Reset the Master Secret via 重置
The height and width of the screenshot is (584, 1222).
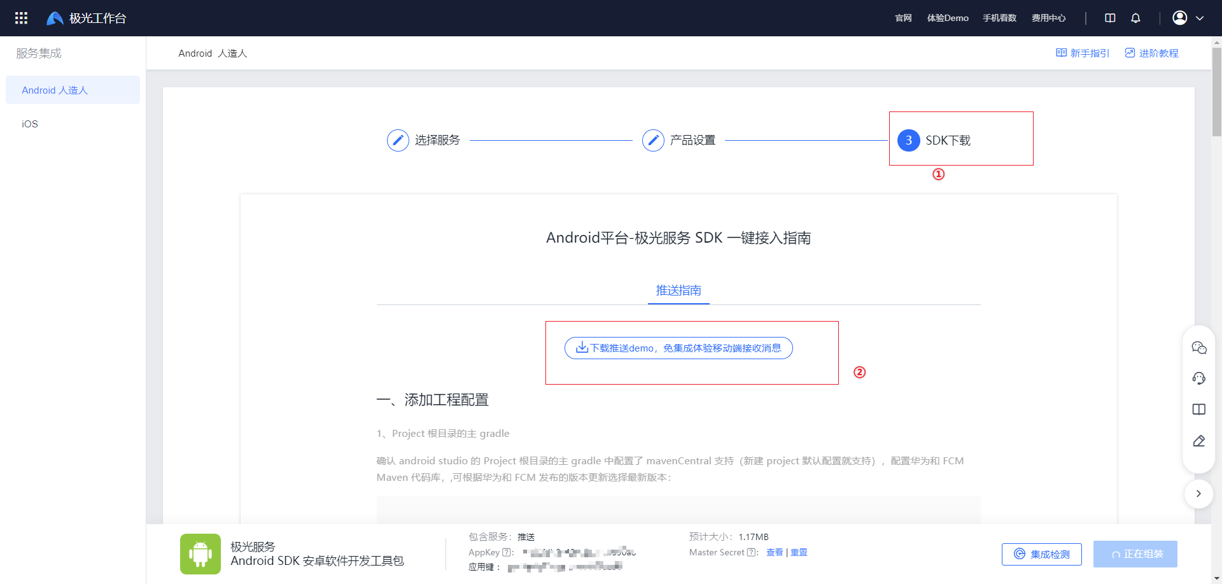click(799, 552)
